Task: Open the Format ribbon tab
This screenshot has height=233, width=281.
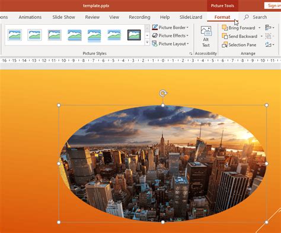Action: pyautogui.click(x=222, y=17)
